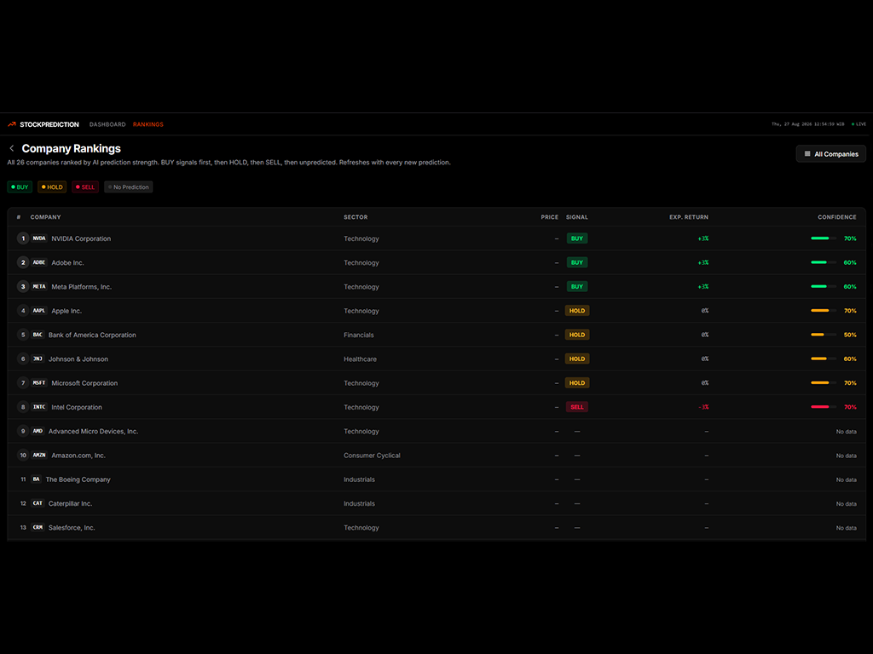Screen dimensions: 873x654
Task: Click the date and time display
Action: point(808,124)
